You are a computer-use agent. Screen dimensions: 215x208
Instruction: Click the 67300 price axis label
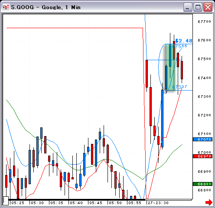(204, 96)
